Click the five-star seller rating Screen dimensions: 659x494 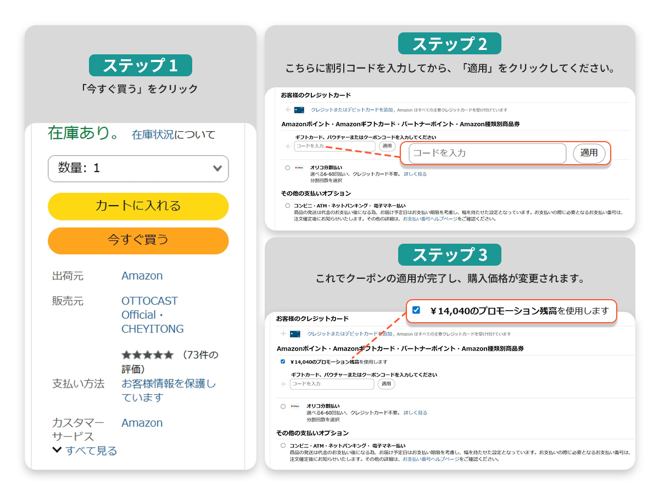point(147,355)
